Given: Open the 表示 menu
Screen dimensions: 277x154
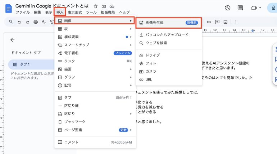Looking at the screenshot, I should 49,12.
